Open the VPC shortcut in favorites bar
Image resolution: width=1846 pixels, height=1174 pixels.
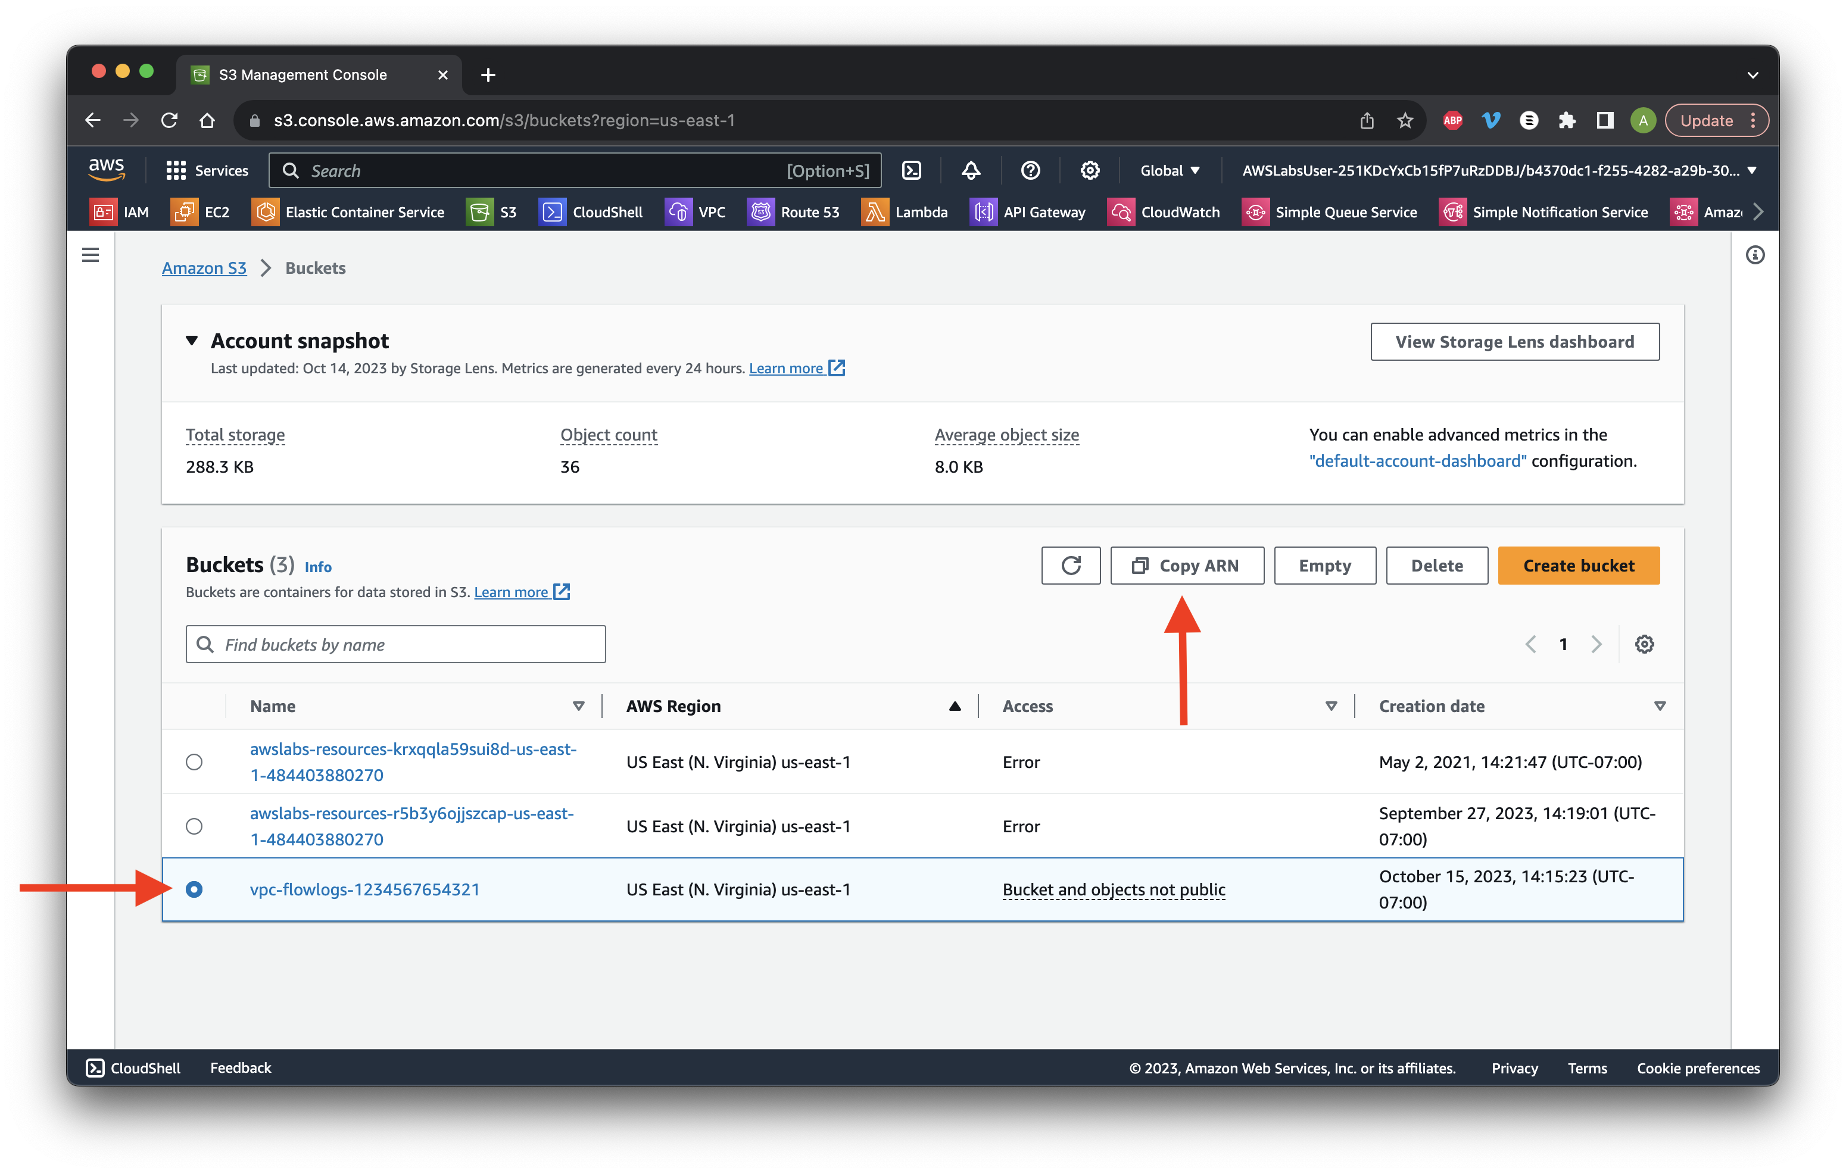(696, 213)
